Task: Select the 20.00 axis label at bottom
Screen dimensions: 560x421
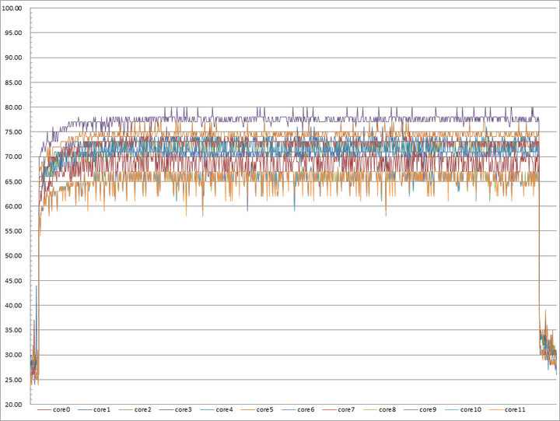Action: point(13,405)
